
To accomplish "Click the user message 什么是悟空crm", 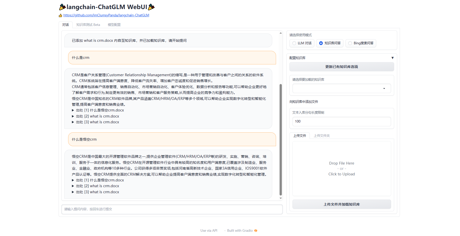I will [172, 139].
